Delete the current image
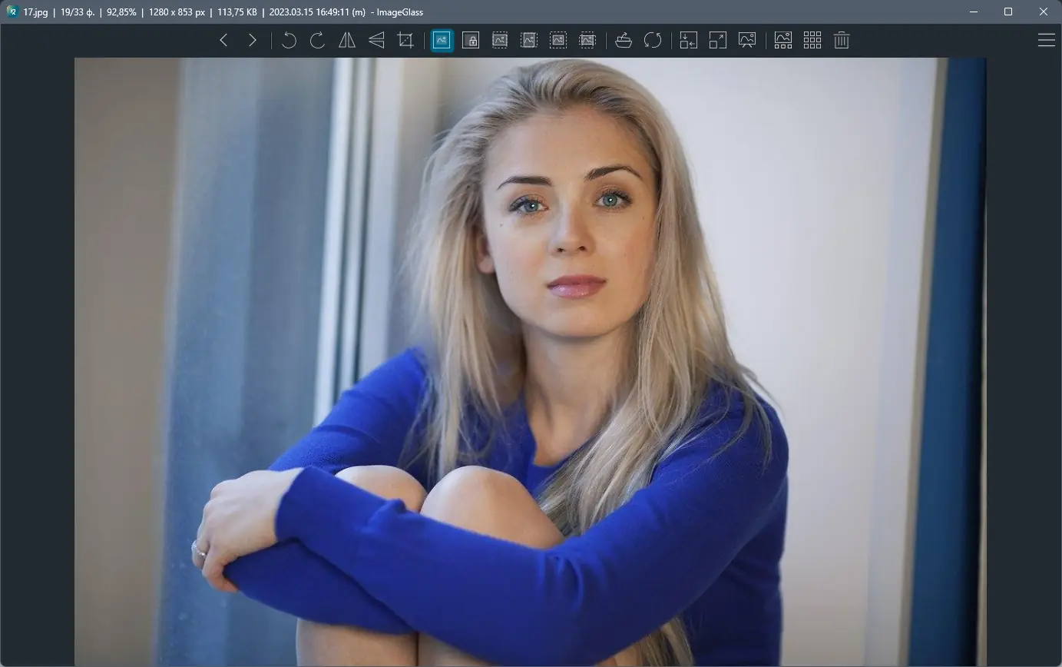Screen dimensions: 1062x667 842,41
